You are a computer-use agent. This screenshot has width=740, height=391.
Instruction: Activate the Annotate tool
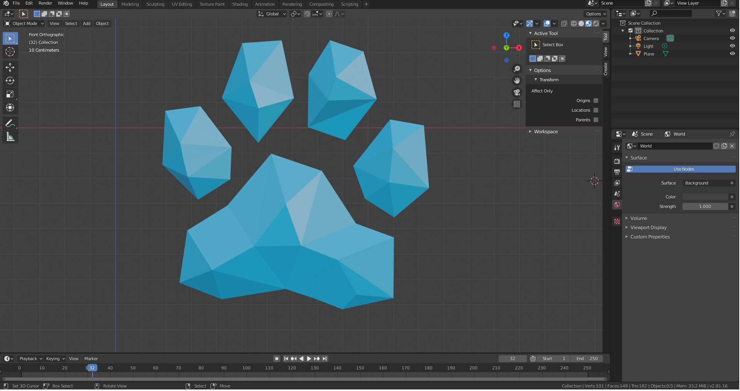[x=10, y=123]
